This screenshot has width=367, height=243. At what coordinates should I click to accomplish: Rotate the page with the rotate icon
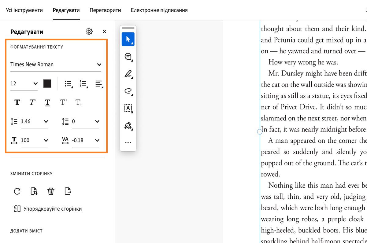[17, 191]
